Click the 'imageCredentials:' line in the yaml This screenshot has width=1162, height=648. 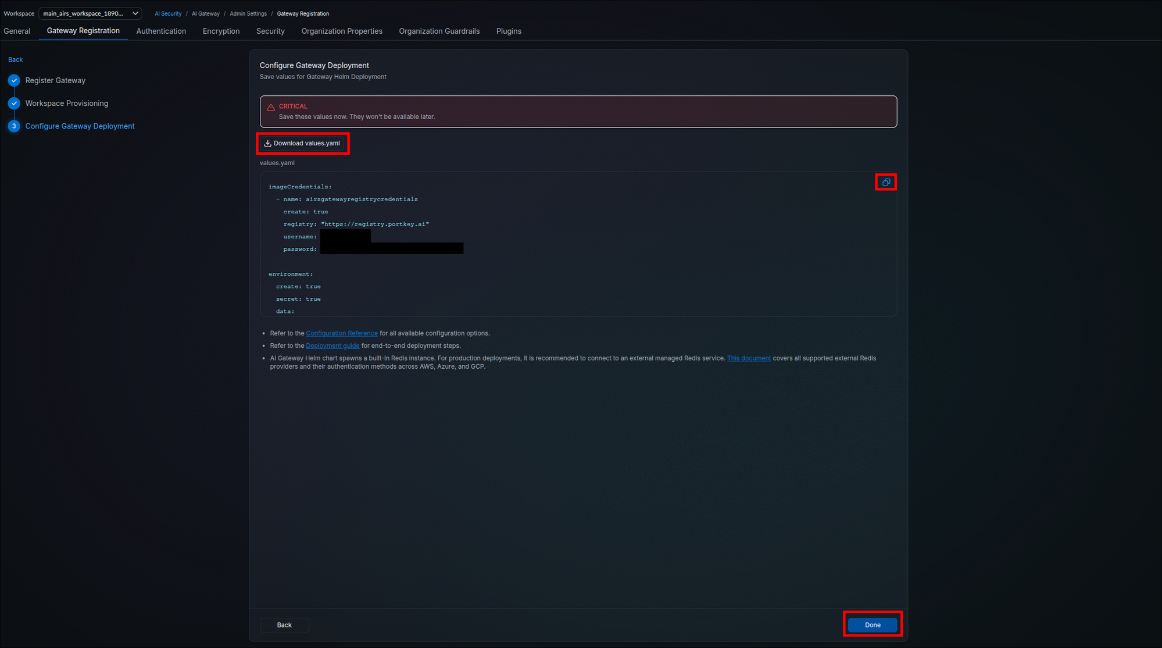tap(300, 187)
